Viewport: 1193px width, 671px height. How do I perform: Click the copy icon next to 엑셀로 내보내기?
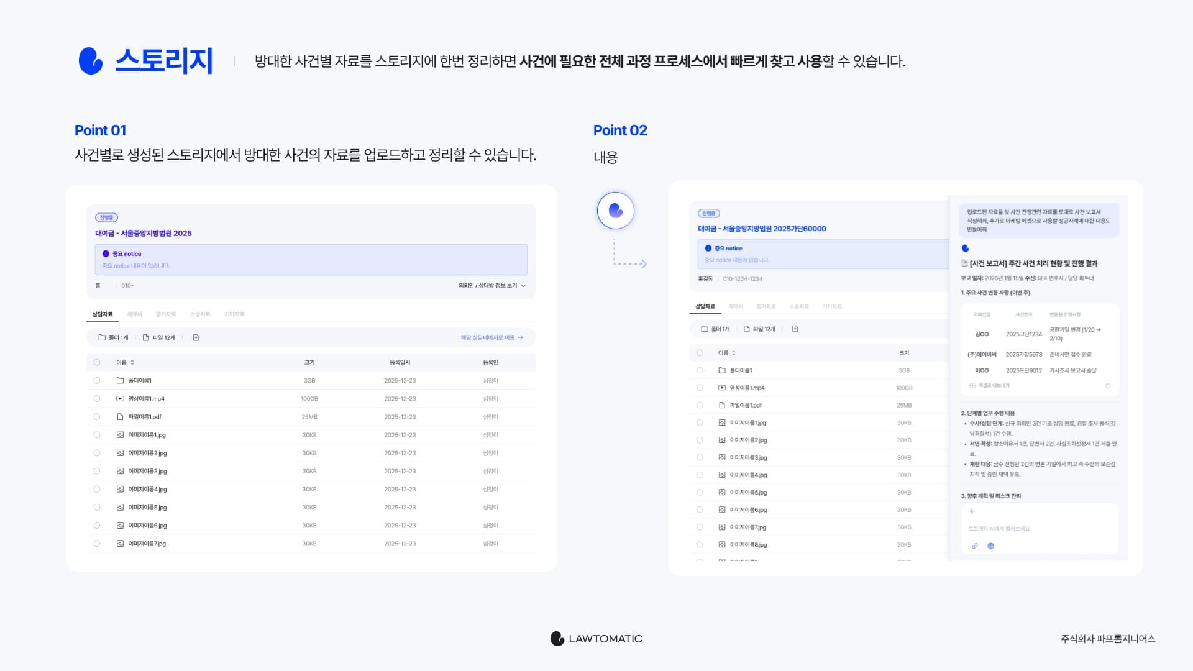coord(1108,386)
